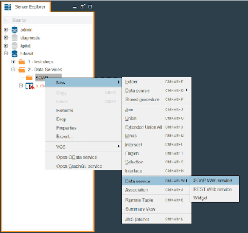Click the interface view icon under SOAP

tap(29, 86)
